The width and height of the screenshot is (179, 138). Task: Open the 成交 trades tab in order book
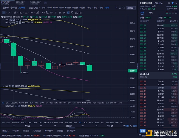(x=151, y=13)
